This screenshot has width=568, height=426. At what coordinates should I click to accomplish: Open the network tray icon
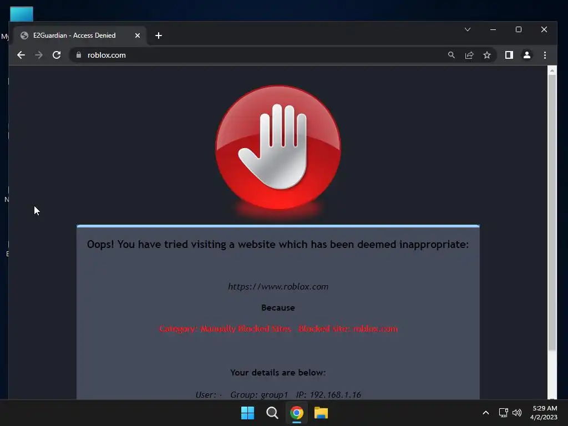504,413
